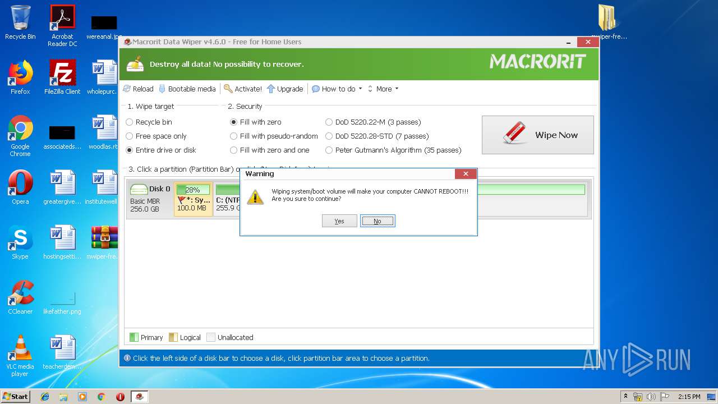Open CCleaner desktop icon

[20, 297]
